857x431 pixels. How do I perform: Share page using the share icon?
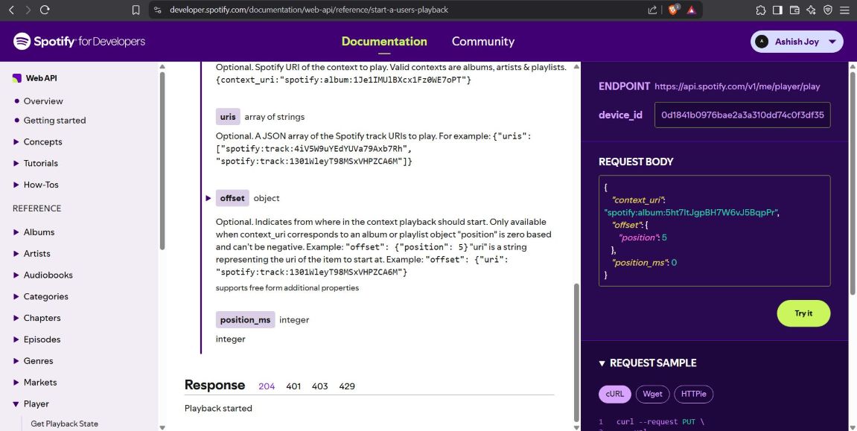pyautogui.click(x=652, y=10)
